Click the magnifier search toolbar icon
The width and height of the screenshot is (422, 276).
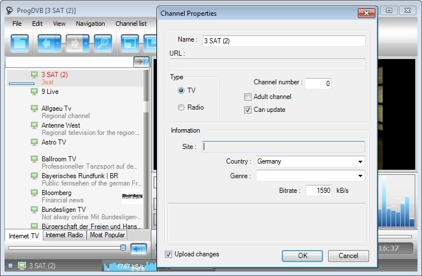(103, 43)
